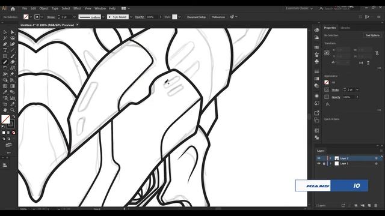Select the Gradient tool

point(13,86)
